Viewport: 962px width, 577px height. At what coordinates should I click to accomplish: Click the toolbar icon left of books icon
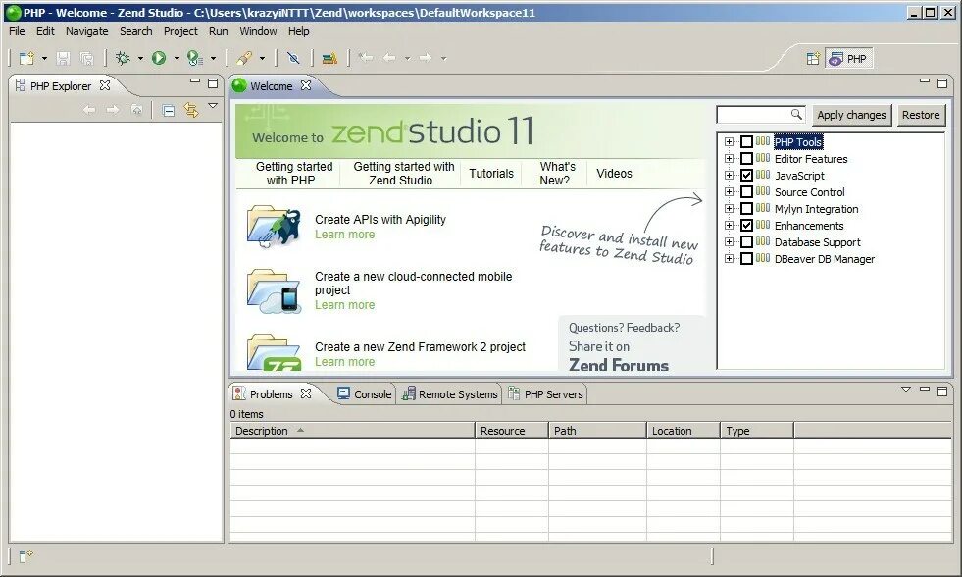293,58
